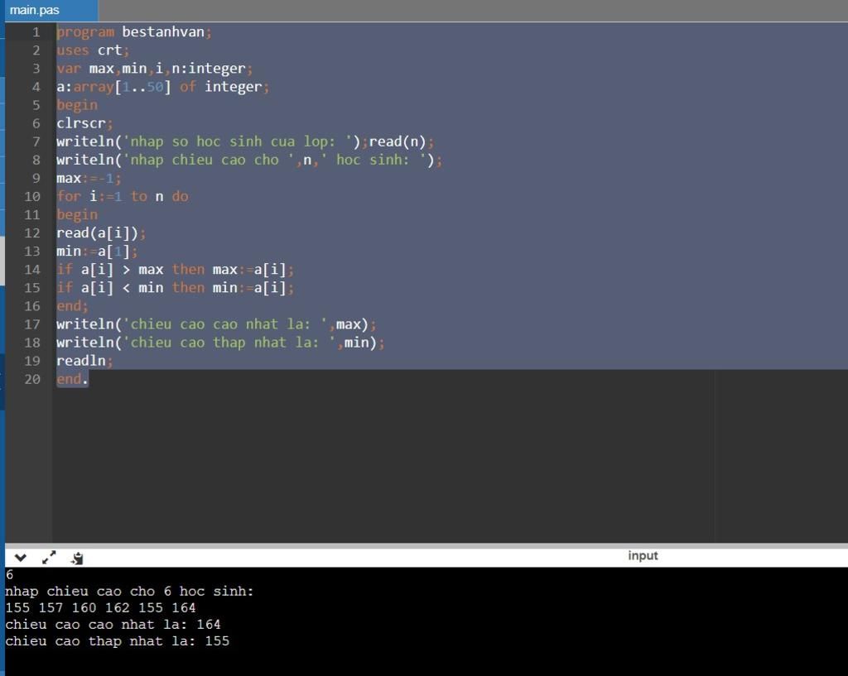Click writeln 'chieu cao thap nhat la' code line
848x676 pixels.
pos(220,343)
